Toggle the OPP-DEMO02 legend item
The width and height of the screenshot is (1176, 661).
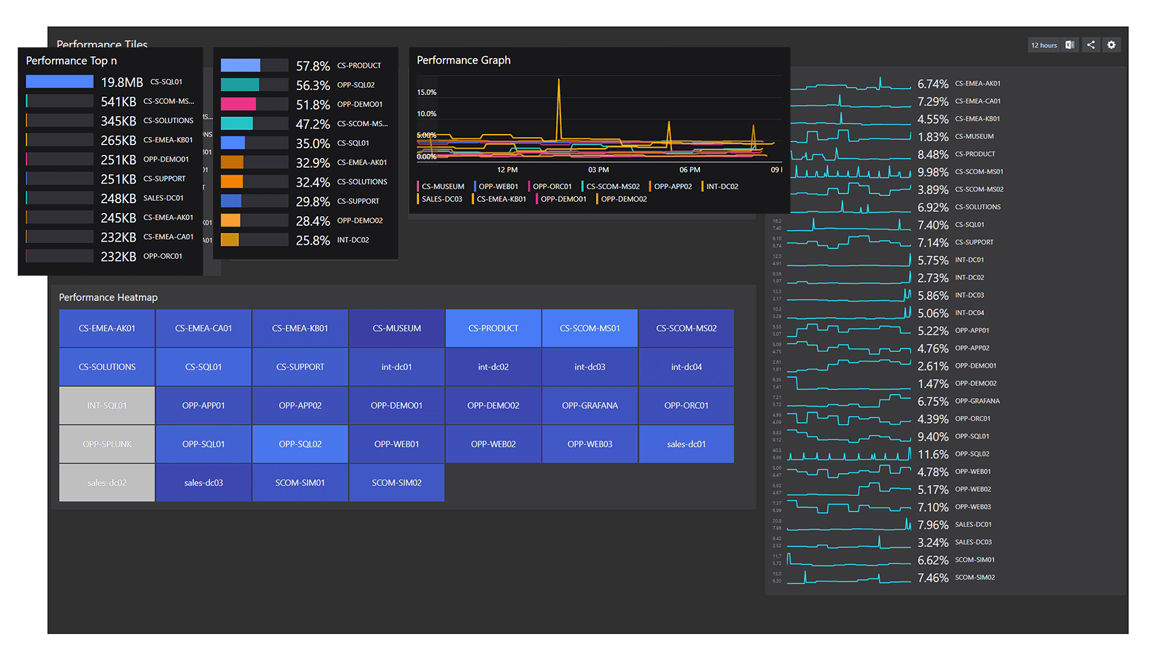coord(622,199)
